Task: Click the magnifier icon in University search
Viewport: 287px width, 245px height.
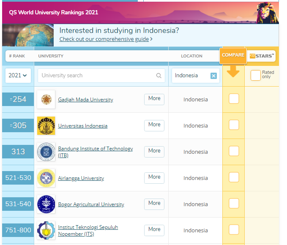Action: pyautogui.click(x=159, y=76)
